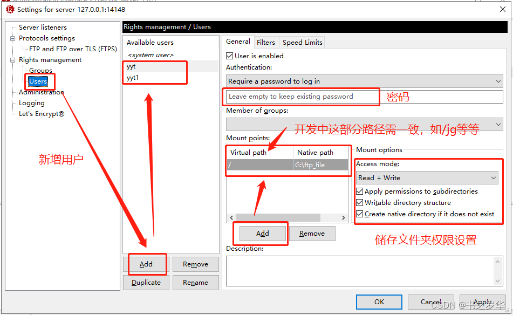Image resolution: width=513 pixels, height=315 pixels.
Task: Switch to the Filters tab
Action: pos(265,42)
